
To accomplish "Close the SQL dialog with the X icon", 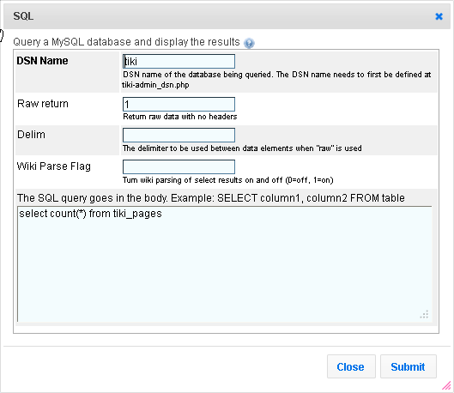I will point(439,16).
